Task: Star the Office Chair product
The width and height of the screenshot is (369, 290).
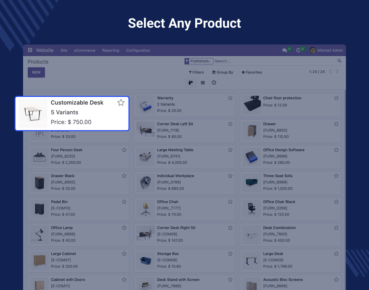Action: click(230, 202)
